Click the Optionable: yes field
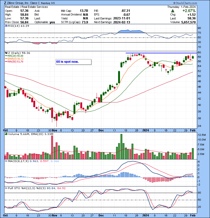 (x=45, y=22)
